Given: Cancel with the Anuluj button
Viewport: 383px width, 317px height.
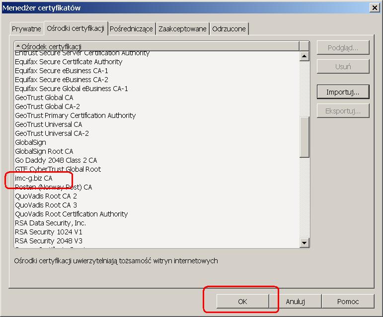Looking at the screenshot, I should [x=295, y=302].
